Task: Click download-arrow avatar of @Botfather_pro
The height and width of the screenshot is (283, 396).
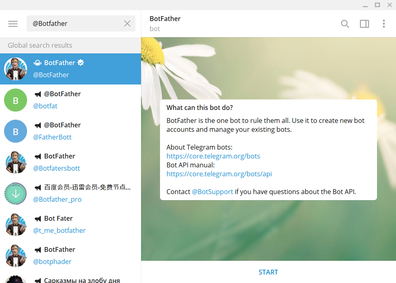Action: click(x=16, y=194)
